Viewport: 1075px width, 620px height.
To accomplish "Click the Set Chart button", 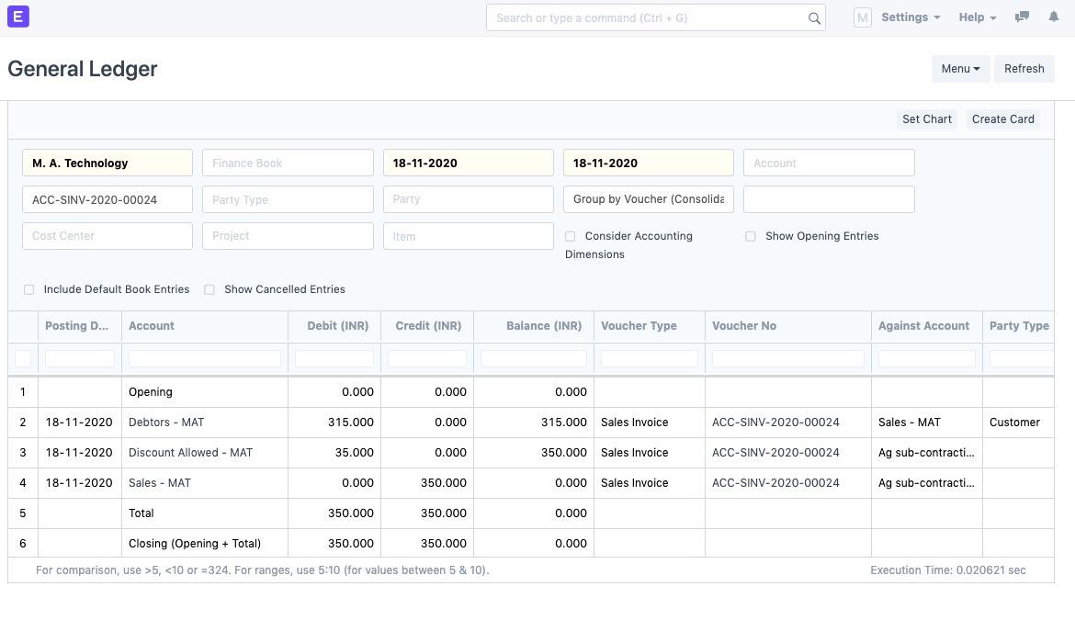I will pos(926,119).
